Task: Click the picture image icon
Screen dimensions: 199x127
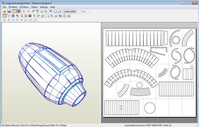Action: coord(30,16)
